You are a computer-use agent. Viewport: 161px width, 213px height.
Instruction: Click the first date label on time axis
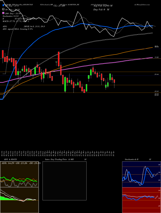(3, 153)
